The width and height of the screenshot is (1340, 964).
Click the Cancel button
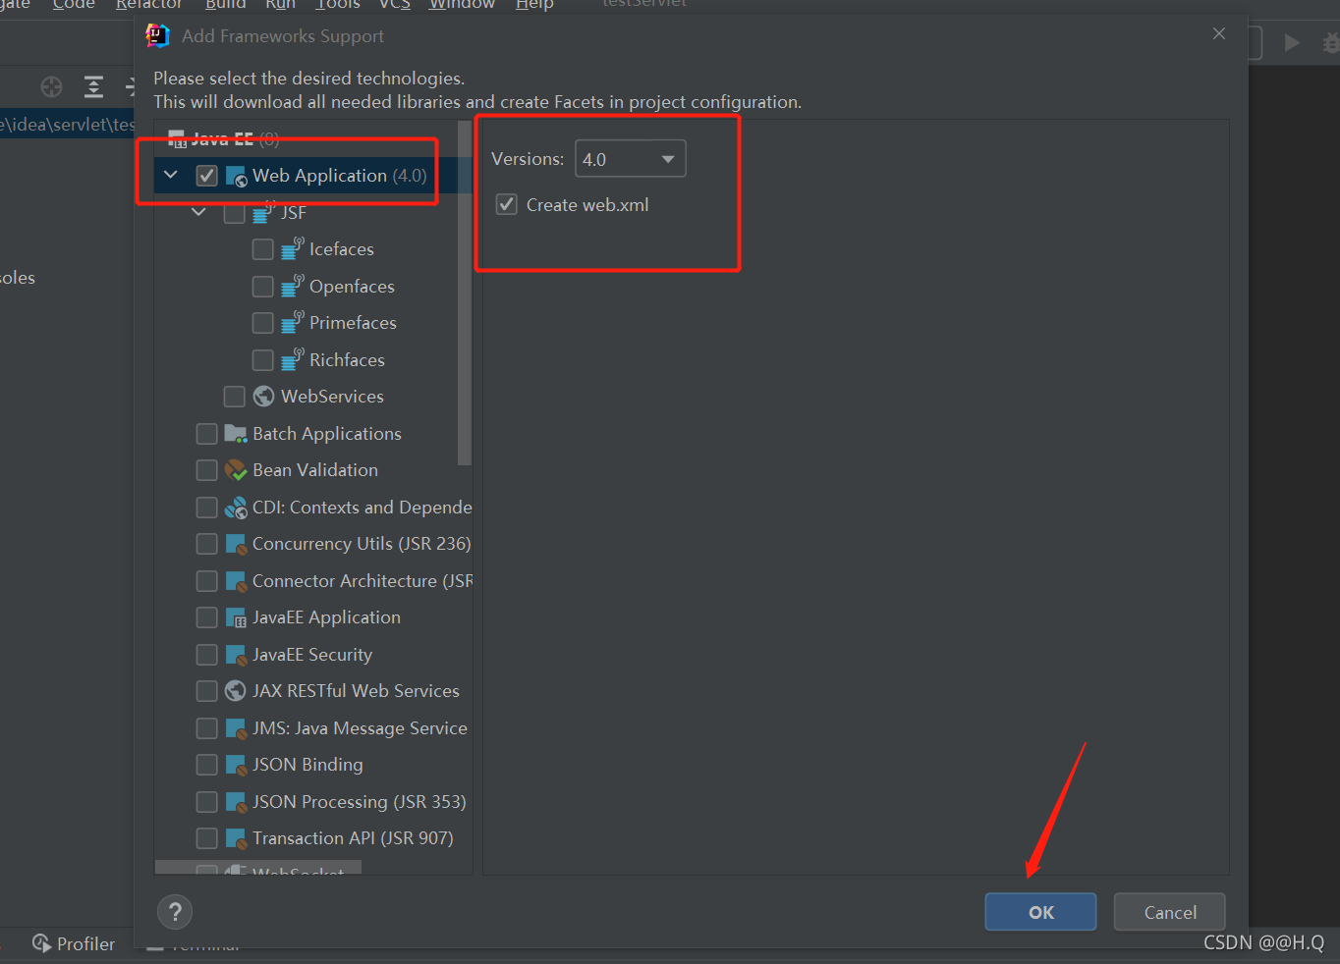click(x=1170, y=912)
